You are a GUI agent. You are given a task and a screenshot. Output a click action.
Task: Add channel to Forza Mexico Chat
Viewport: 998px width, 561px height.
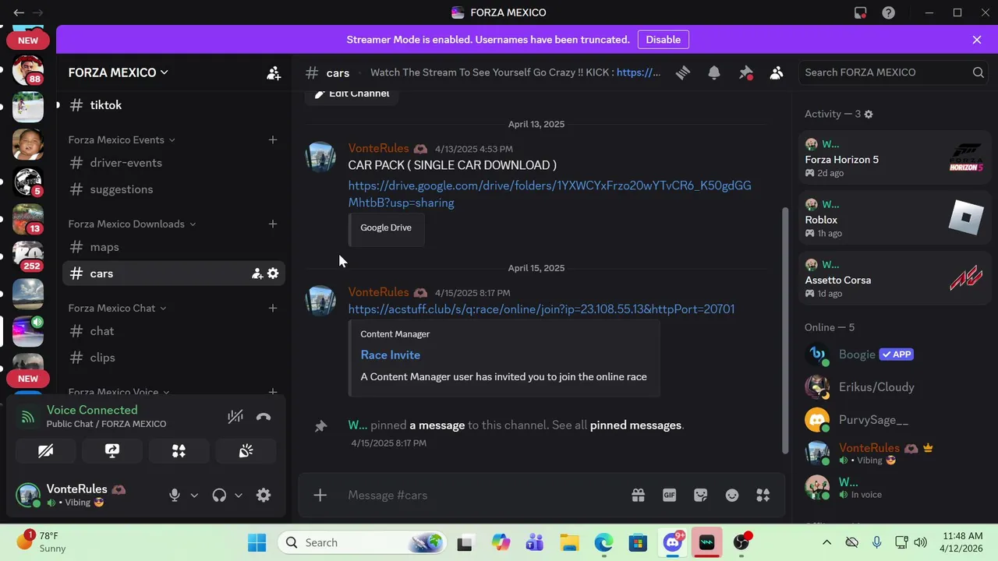coord(272,308)
